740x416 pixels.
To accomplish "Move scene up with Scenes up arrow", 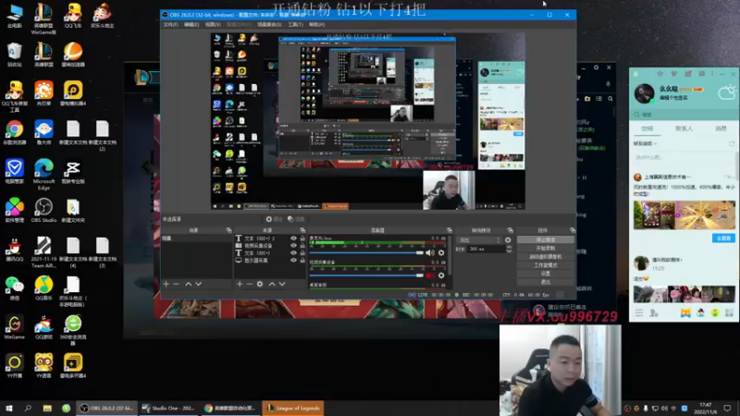I will coord(189,284).
